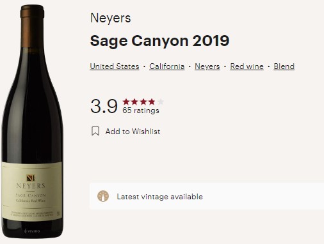Click the wine bottle icon in vintage banner
The width and height of the screenshot is (324, 244).
pos(103,196)
